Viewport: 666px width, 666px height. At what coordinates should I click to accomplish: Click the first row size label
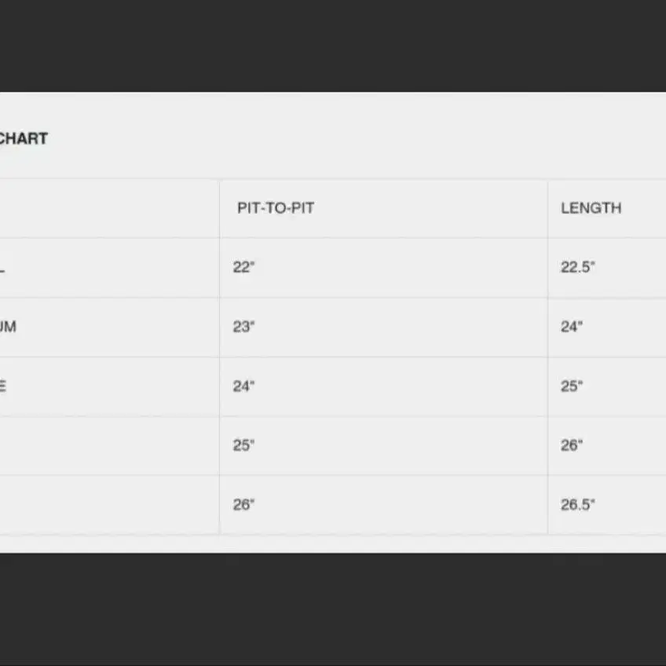click(x=2, y=270)
